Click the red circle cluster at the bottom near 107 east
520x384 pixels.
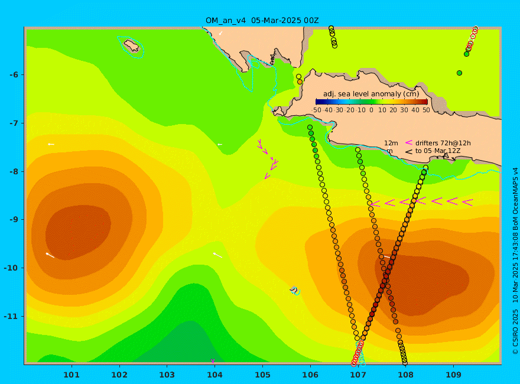click(x=357, y=353)
